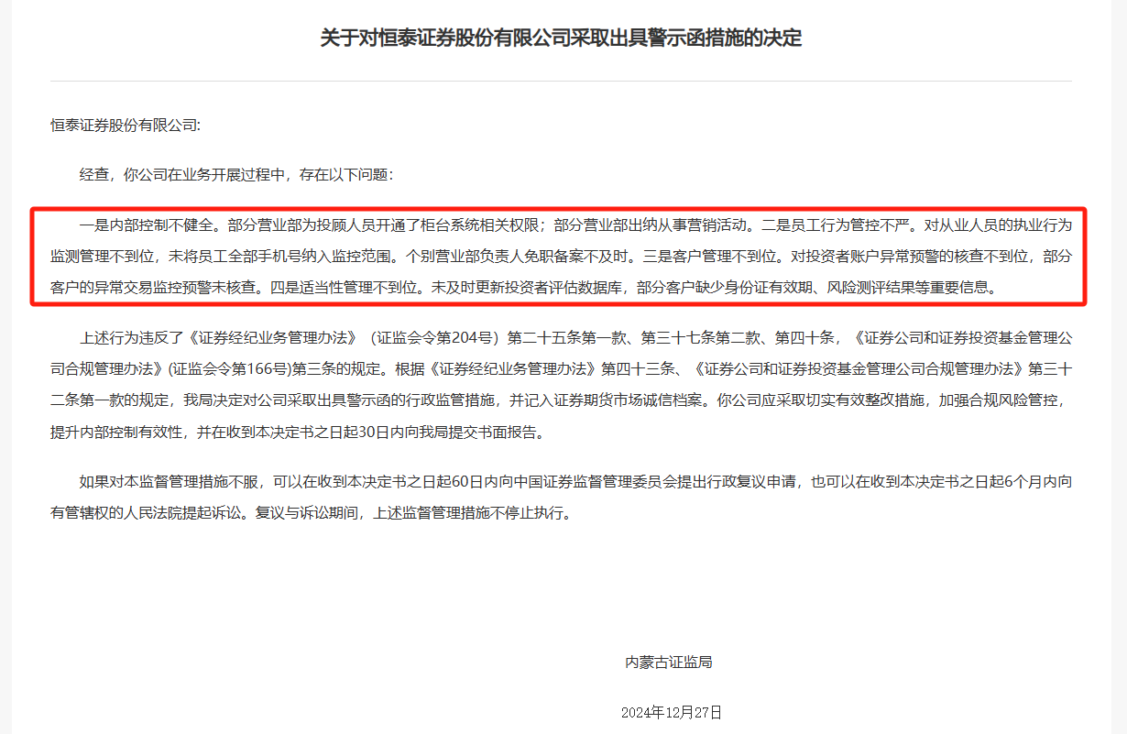Click the horizontal divider line under title
The height and width of the screenshot is (734, 1127).
tap(561, 82)
